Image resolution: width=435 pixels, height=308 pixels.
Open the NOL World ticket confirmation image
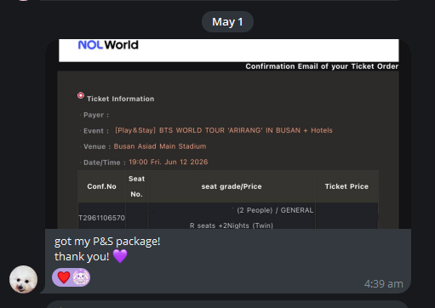coord(228,134)
